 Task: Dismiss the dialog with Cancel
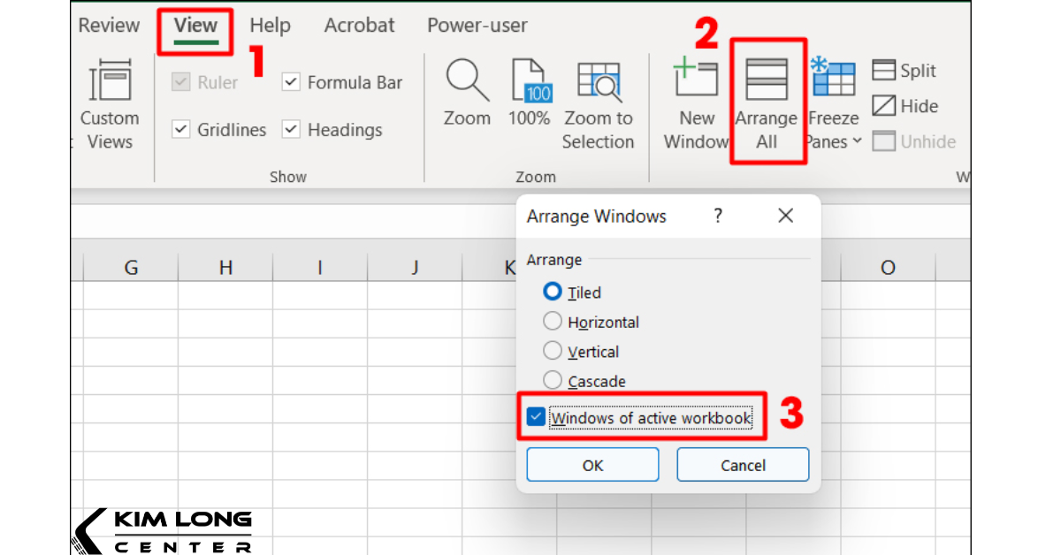coord(743,464)
